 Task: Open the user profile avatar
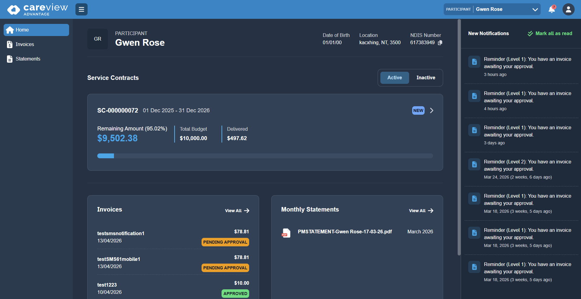pyautogui.click(x=568, y=9)
